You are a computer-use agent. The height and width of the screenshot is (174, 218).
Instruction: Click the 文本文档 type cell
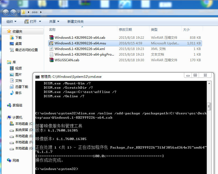(x=157, y=55)
